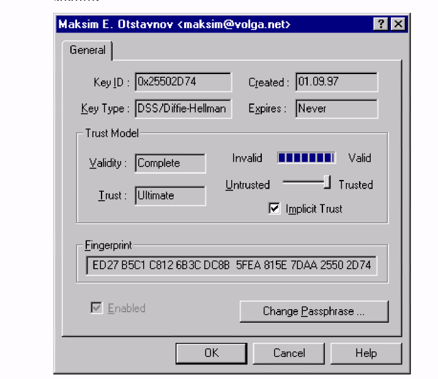Click the title bar text maksim@volga.net
The height and width of the screenshot is (379, 438).
[234, 24]
